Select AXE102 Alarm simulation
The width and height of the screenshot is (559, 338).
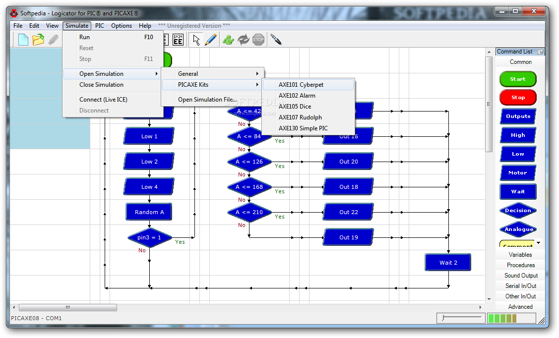309,96
